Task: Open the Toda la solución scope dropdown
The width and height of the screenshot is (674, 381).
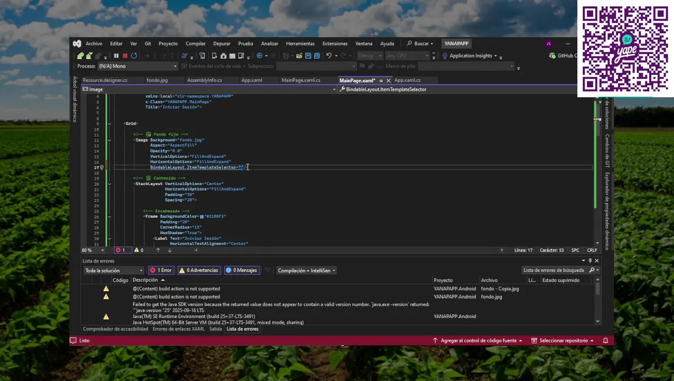Action: coord(113,270)
